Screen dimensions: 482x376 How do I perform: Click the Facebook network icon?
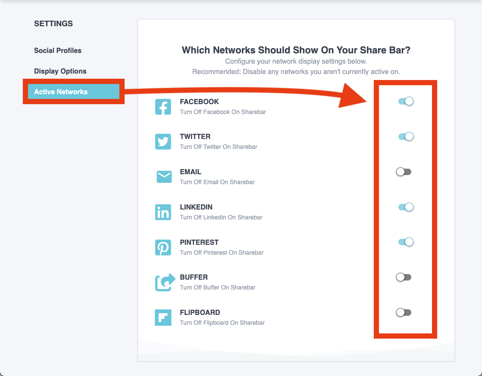point(163,107)
